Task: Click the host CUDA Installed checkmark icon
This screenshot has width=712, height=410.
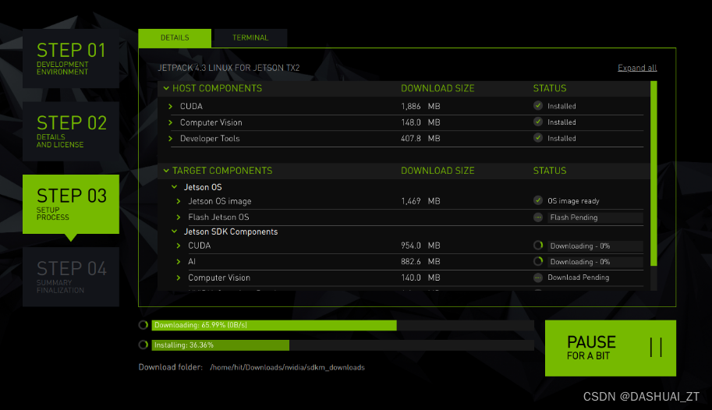Action: point(538,106)
